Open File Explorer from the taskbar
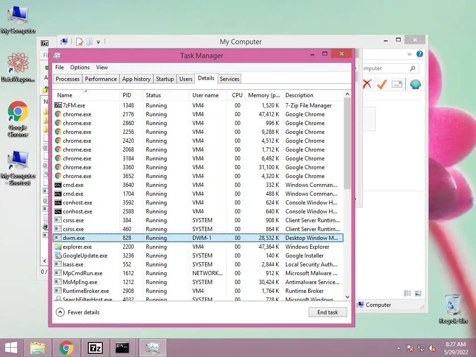The image size is (476, 357). pyautogui.click(x=38, y=348)
